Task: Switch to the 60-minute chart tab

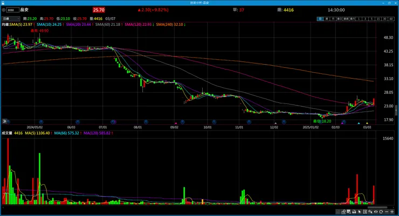Action: click(391, 19)
